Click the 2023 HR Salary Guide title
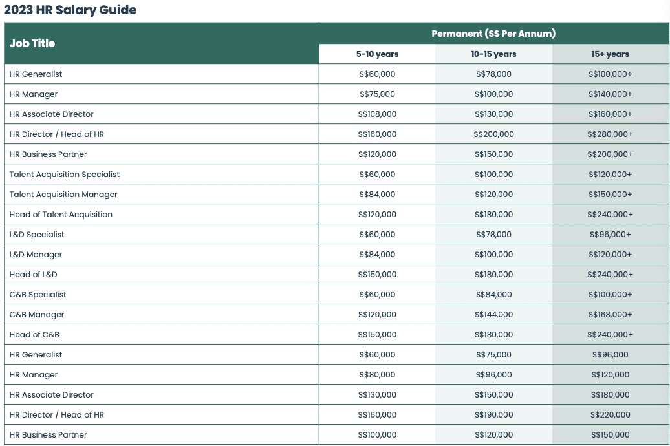 point(70,10)
